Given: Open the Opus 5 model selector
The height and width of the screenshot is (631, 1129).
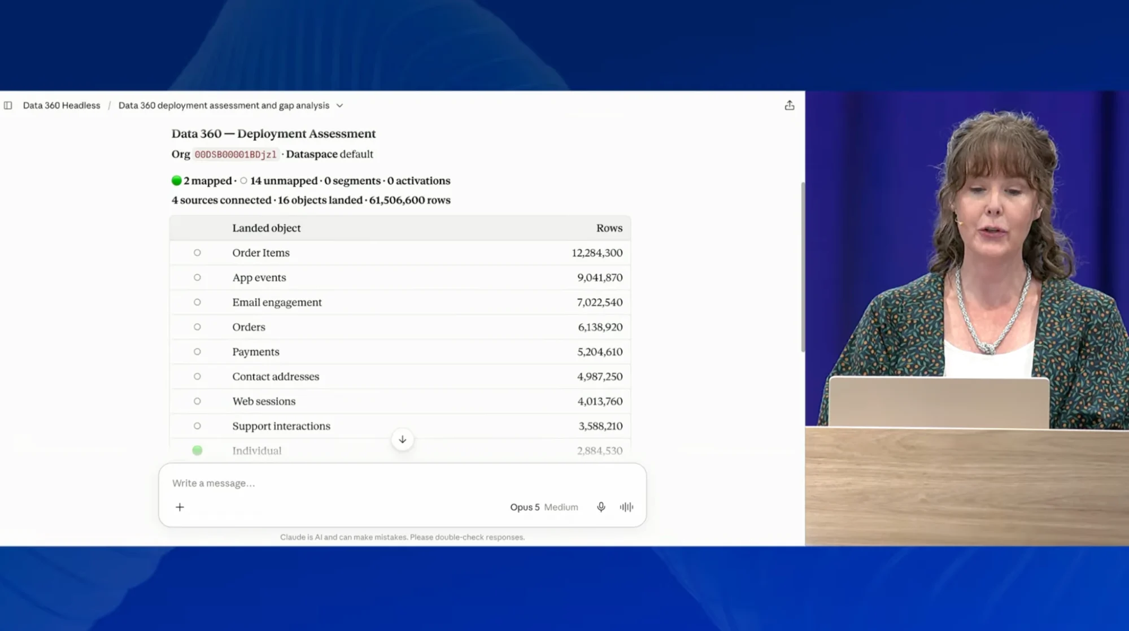Looking at the screenshot, I should pos(525,507).
